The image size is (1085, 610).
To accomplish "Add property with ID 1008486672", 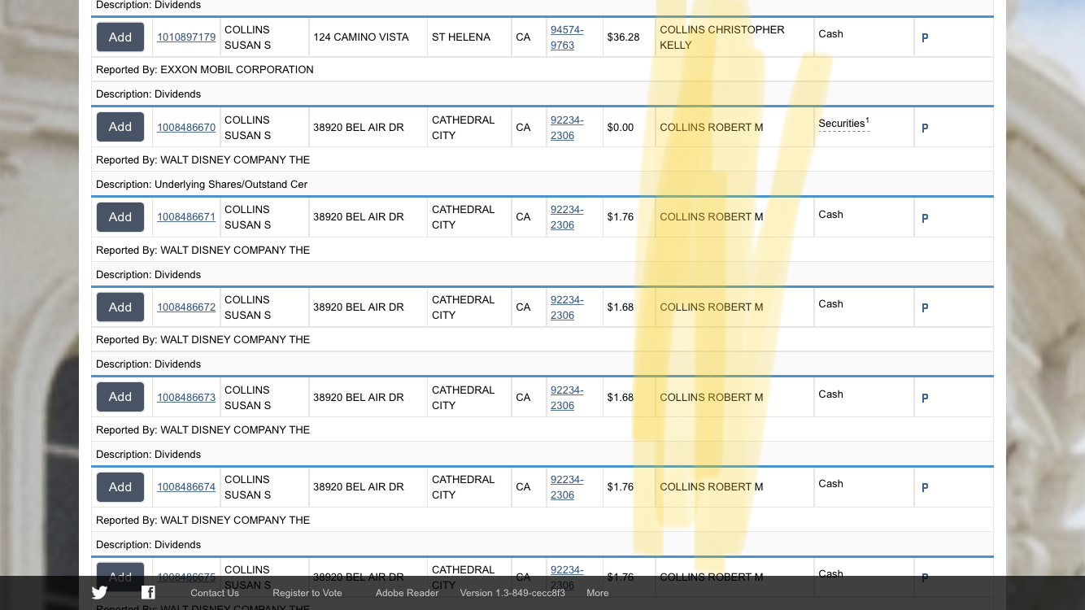I will pos(120,307).
